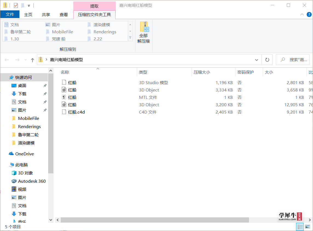Switch to details view in status bar
This screenshot has height=231, width=313.
point(300,227)
